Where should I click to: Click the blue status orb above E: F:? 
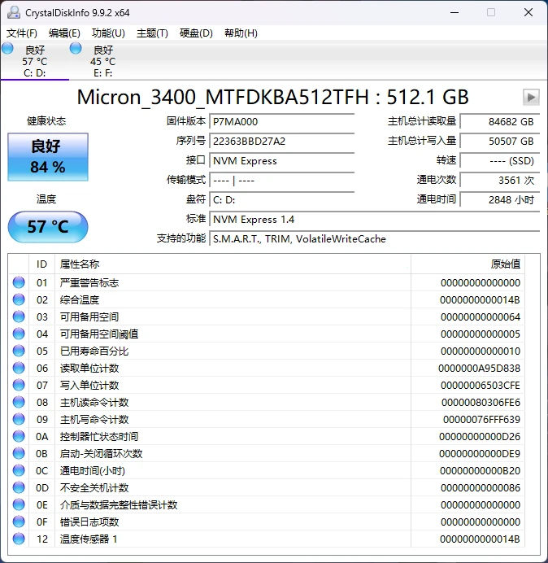click(x=76, y=48)
